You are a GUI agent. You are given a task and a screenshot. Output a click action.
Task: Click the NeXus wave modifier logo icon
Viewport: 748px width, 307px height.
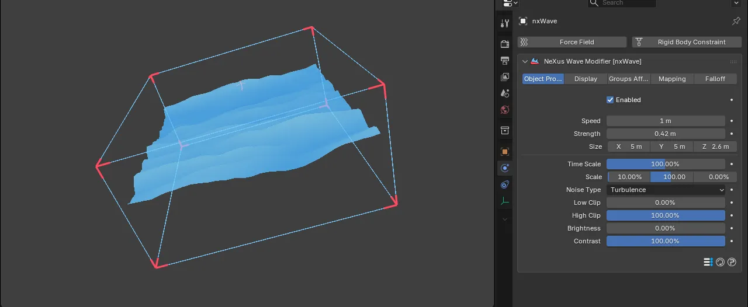tap(535, 61)
